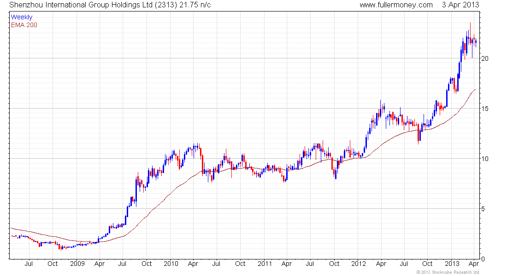This screenshot has height=276, width=507.
Task: Click the y-axis value '20'
Action: pos(485,58)
